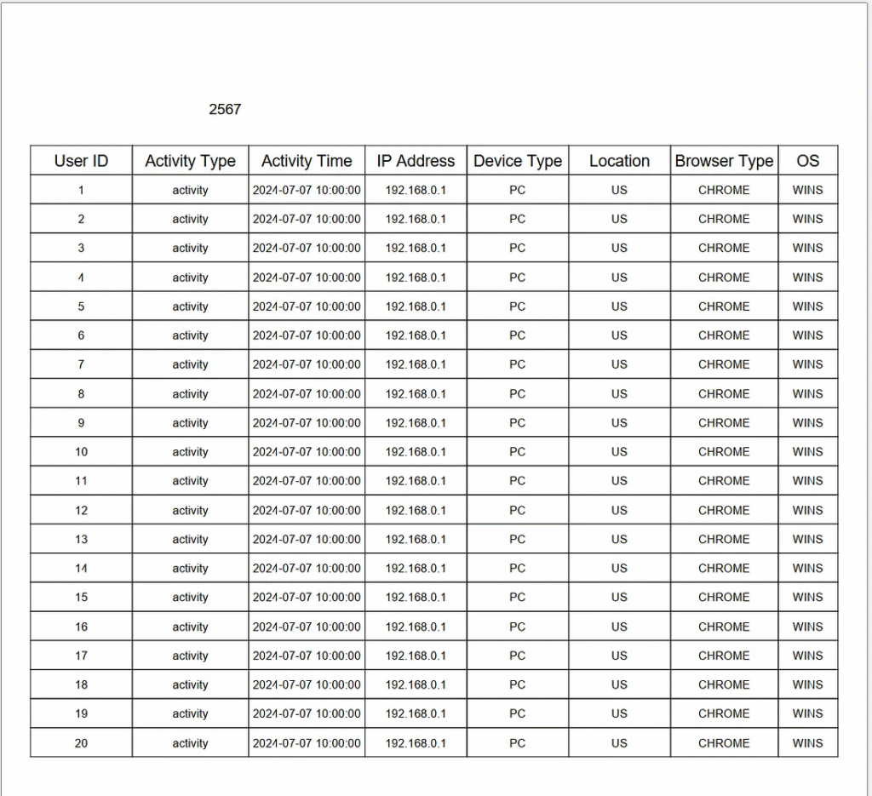Click US cell in row 9
The height and width of the screenshot is (796, 872).
pyautogui.click(x=619, y=422)
